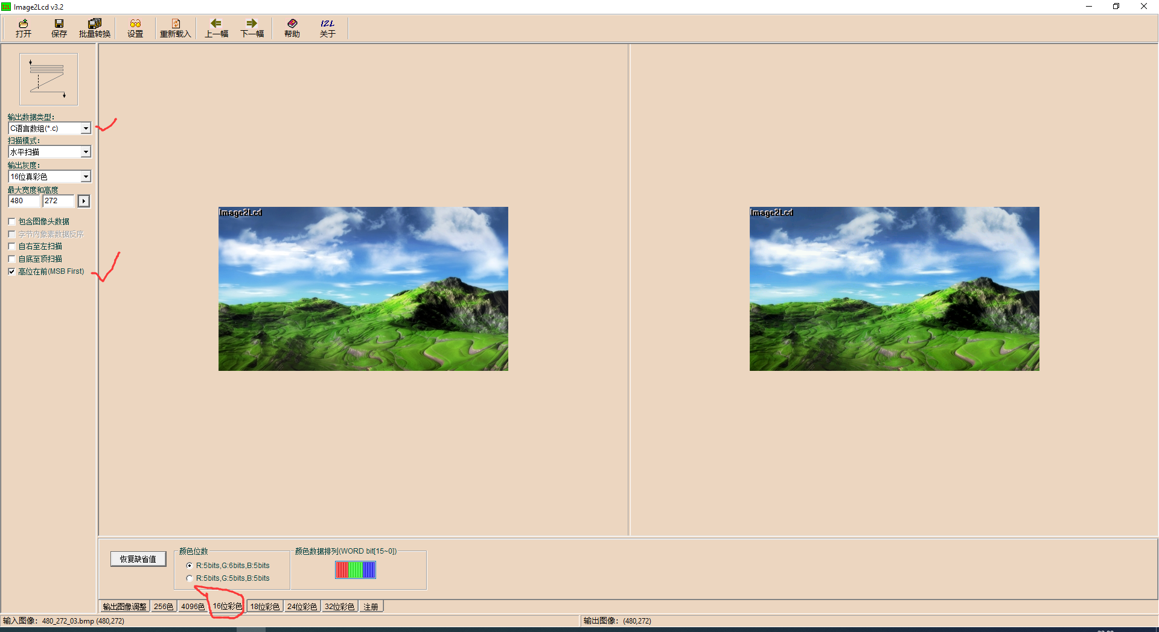1159x632 pixels.
Task: Open the 注册 registration tab
Action: point(371,607)
